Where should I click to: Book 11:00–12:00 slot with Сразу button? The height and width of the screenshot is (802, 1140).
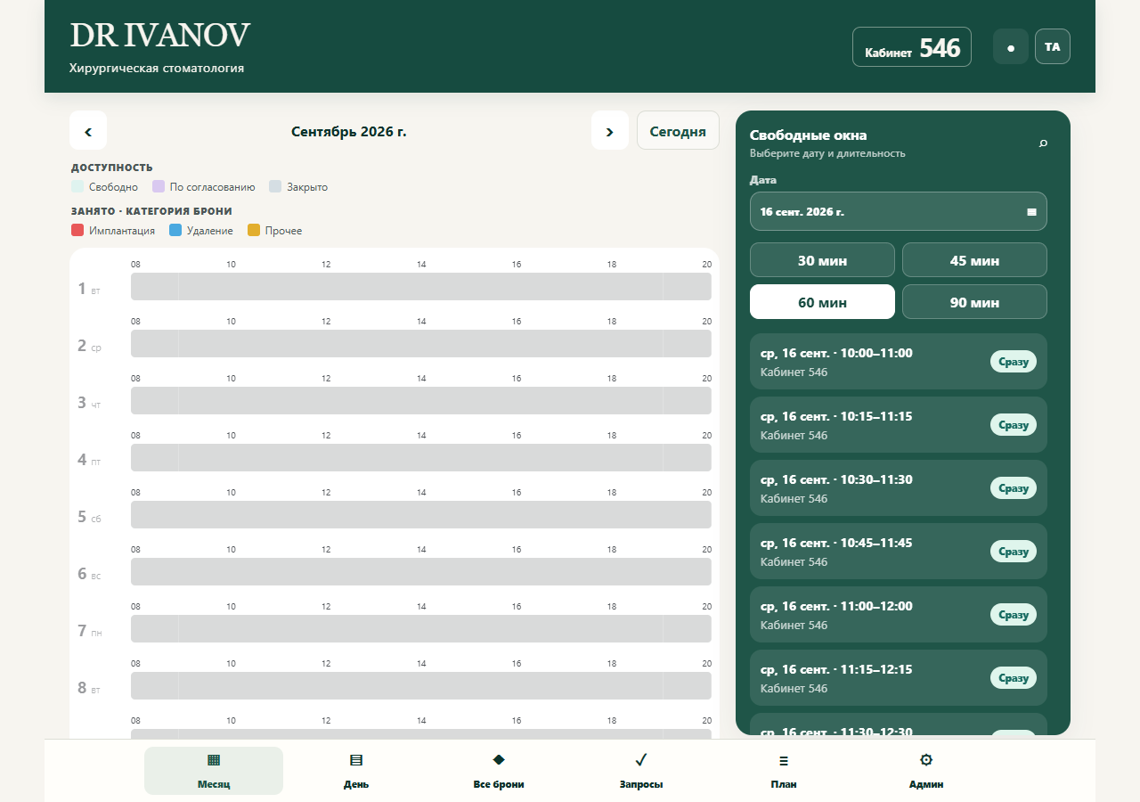coord(1014,615)
